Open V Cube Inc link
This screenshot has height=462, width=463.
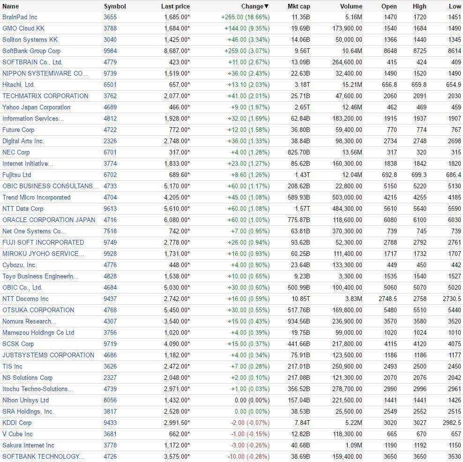[17, 434]
